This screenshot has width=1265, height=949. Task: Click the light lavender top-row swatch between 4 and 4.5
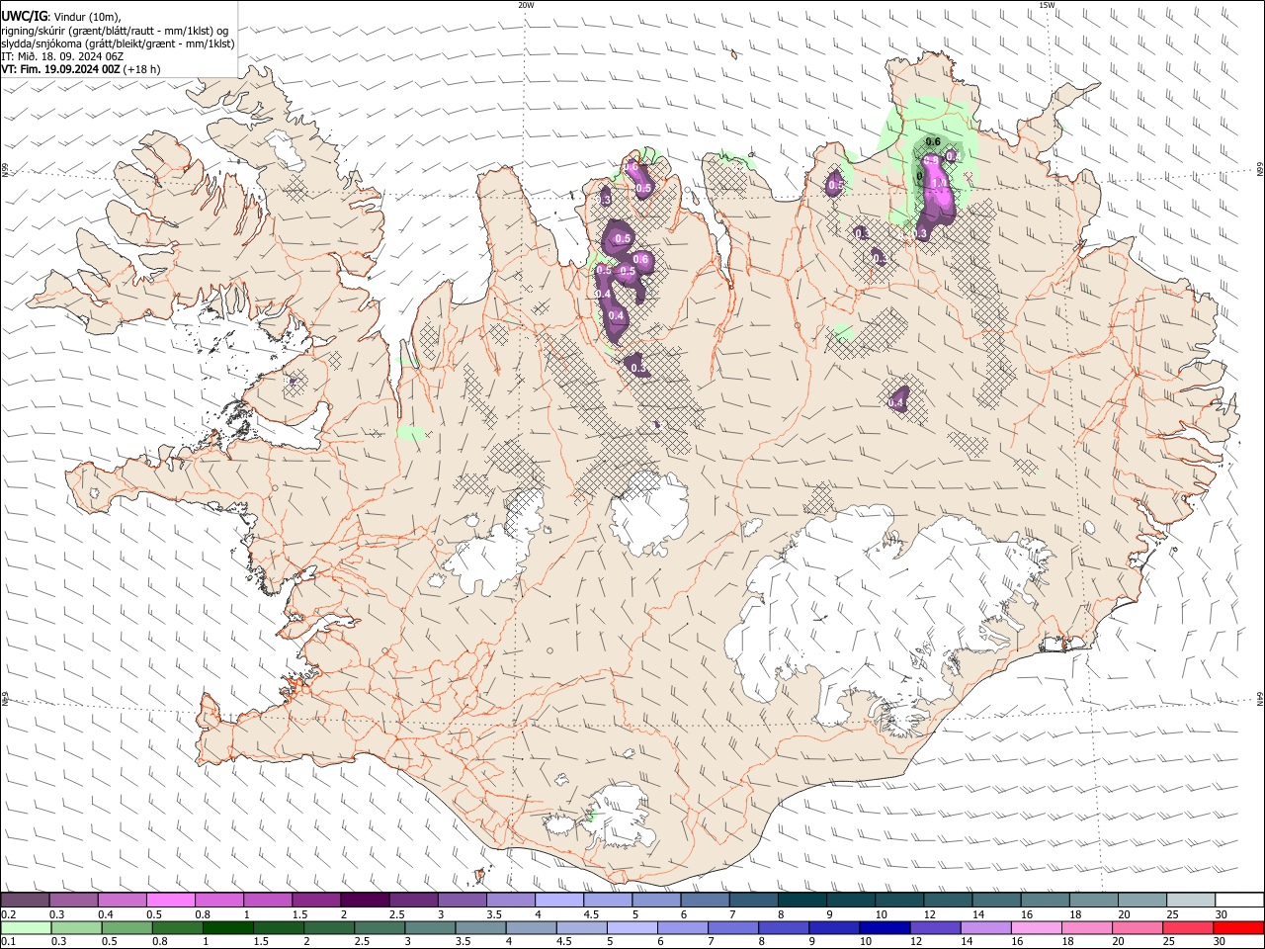click(559, 900)
